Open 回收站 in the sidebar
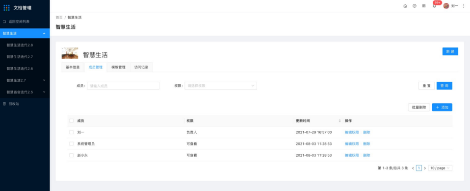 coord(14,104)
